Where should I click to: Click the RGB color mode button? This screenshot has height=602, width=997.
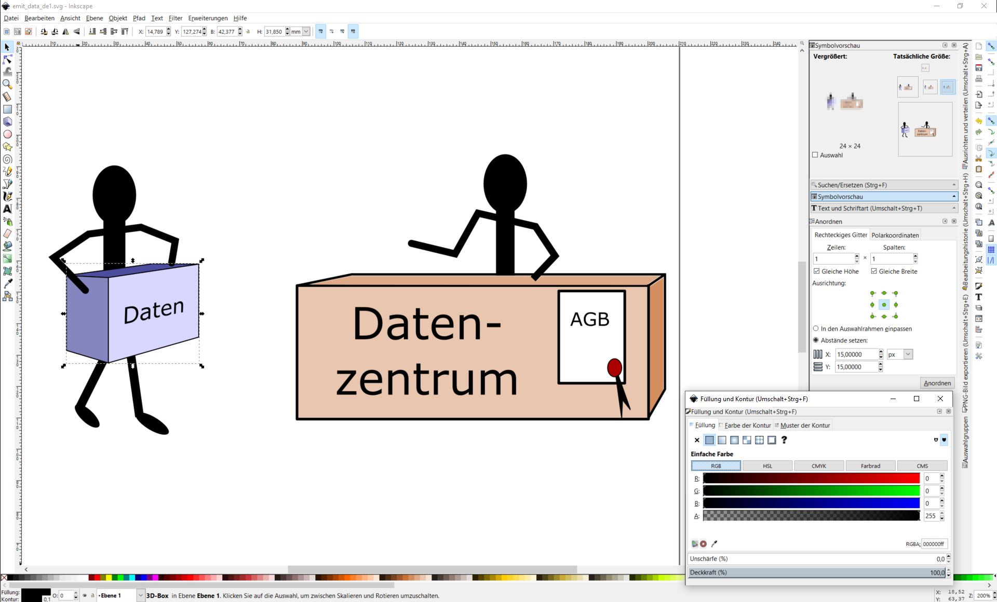coord(716,466)
